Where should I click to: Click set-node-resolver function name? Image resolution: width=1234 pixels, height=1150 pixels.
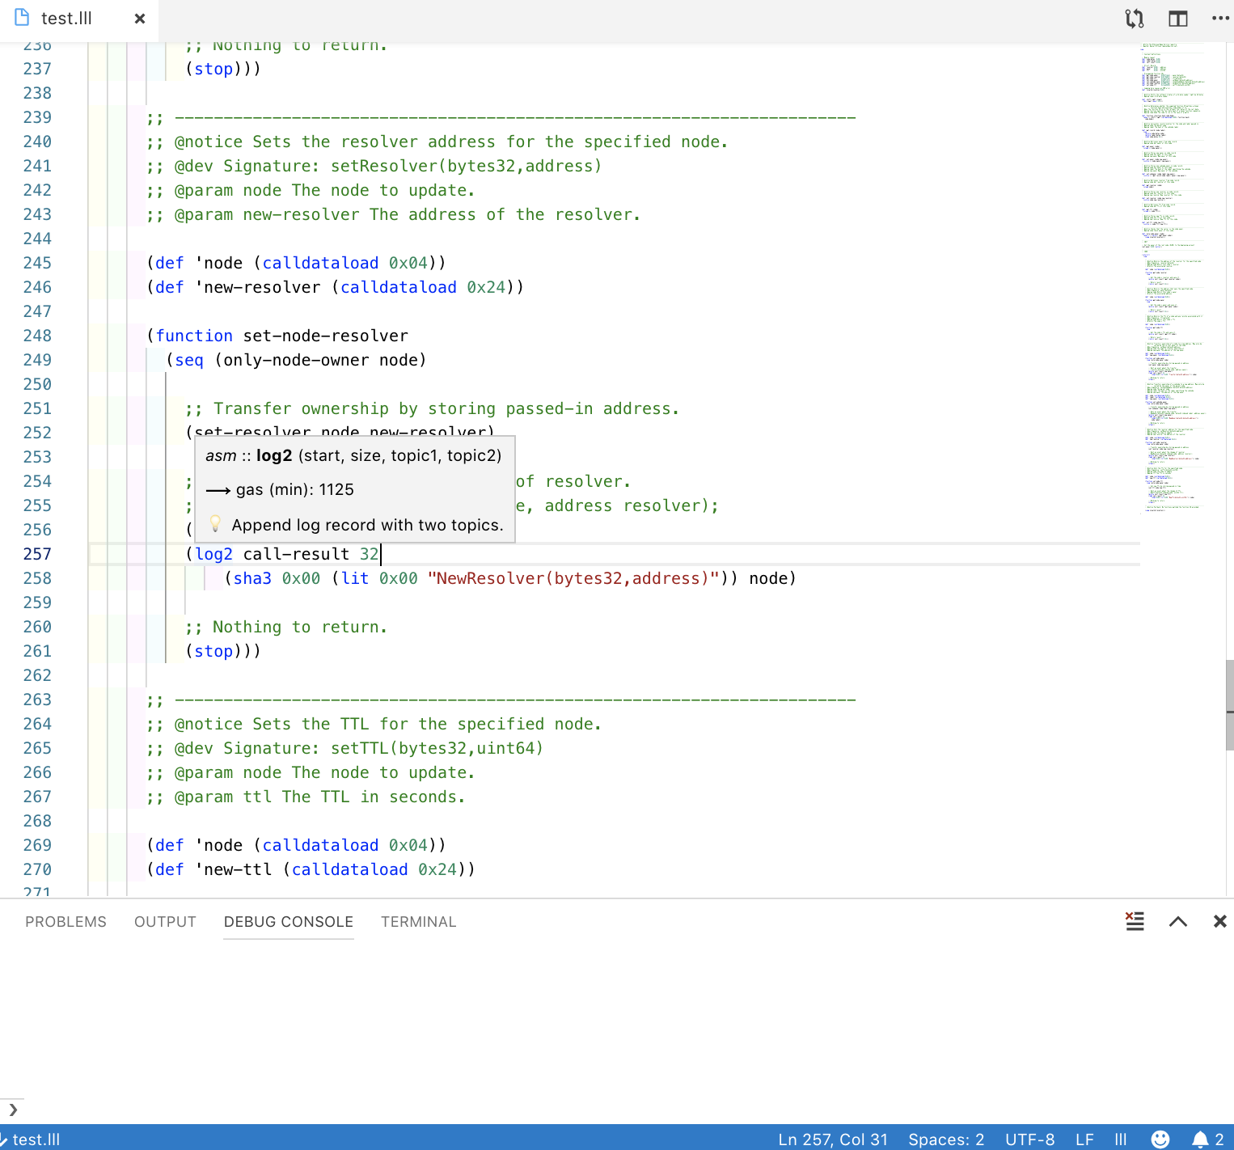325,336
